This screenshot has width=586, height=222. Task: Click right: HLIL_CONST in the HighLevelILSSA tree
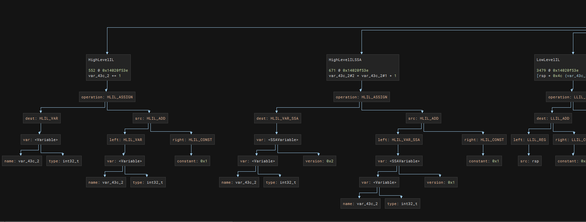tap(484, 140)
